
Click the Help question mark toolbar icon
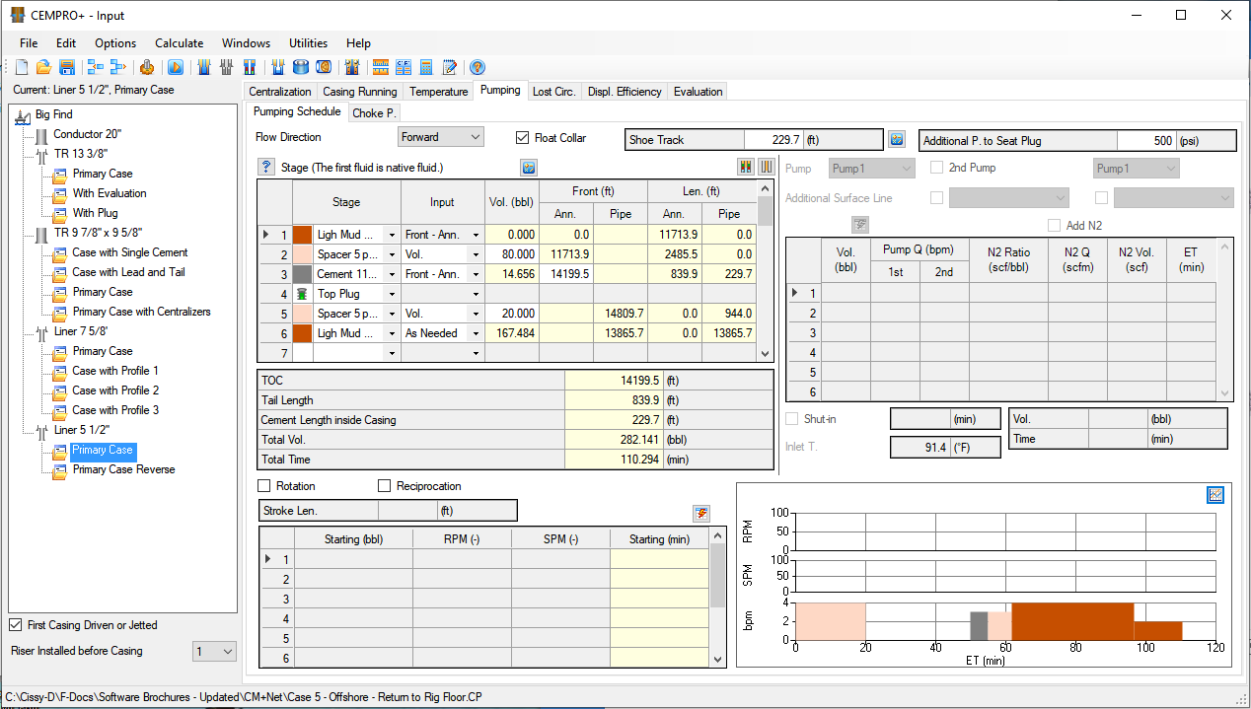pos(478,67)
